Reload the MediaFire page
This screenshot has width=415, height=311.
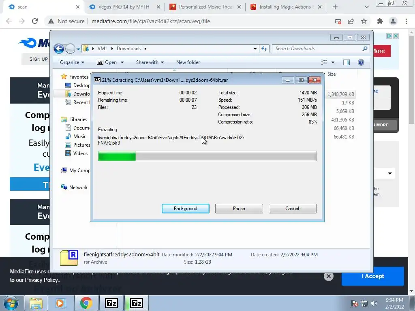(35, 21)
